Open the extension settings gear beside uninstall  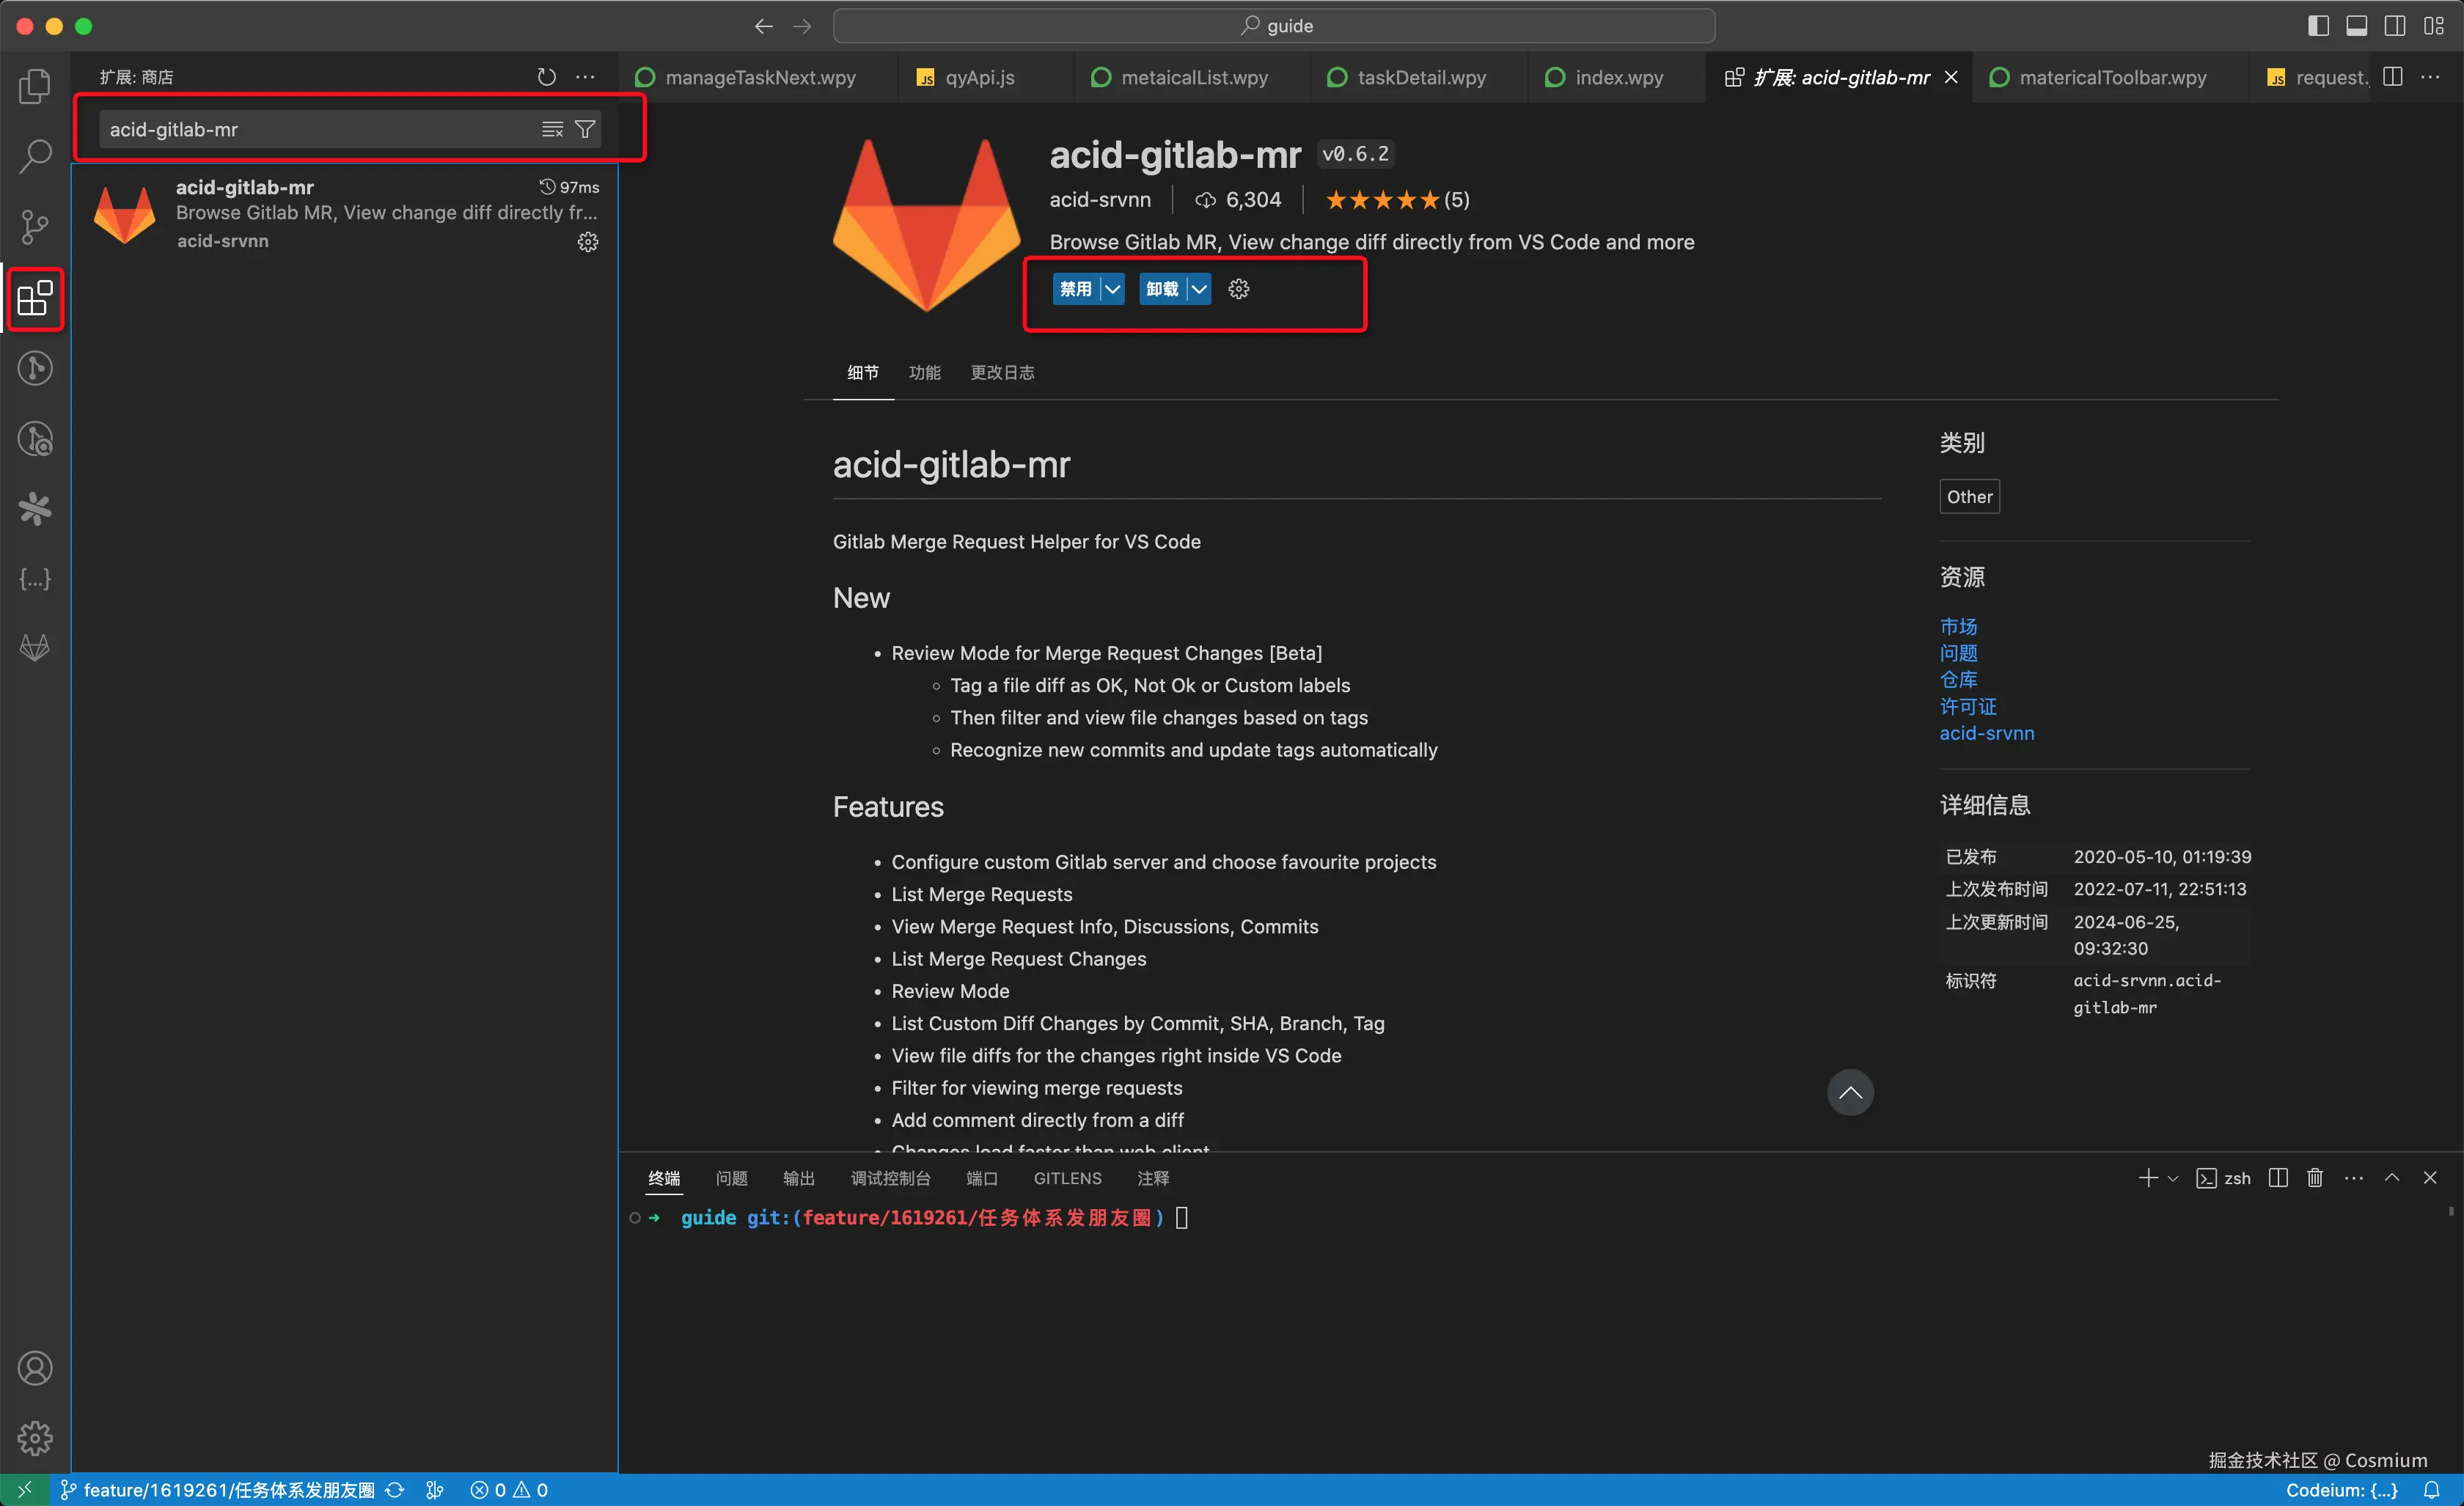point(1238,289)
